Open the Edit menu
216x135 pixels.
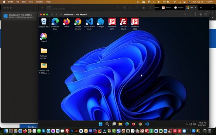pos(24,2)
